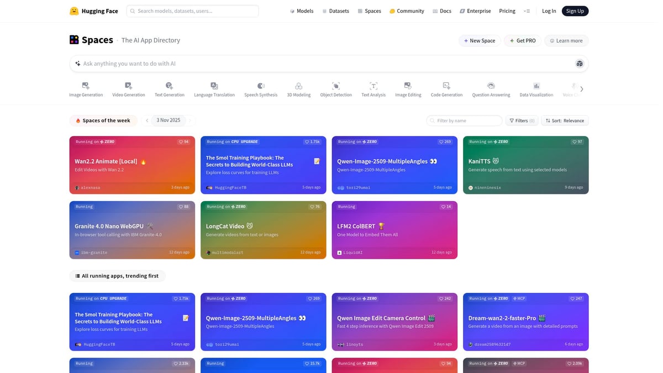Click the Sign Up button
This screenshot has width=663, height=373.
click(575, 10)
